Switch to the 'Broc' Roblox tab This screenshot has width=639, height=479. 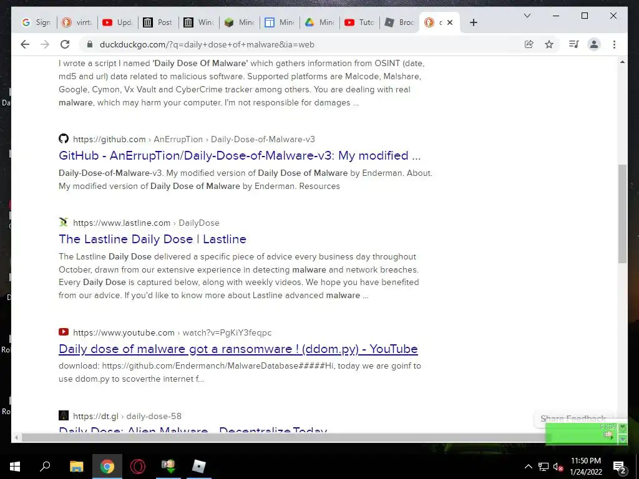point(400,22)
